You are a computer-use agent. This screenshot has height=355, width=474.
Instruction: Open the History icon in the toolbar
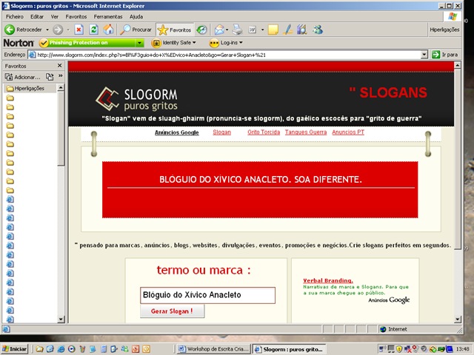coord(201,30)
